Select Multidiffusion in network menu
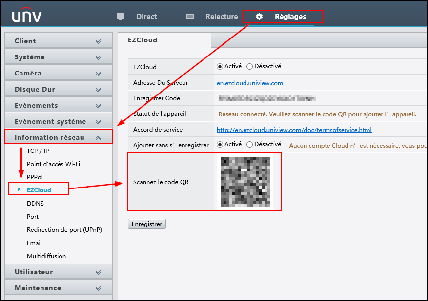Image resolution: width=428 pixels, height=301 pixels. [46, 256]
